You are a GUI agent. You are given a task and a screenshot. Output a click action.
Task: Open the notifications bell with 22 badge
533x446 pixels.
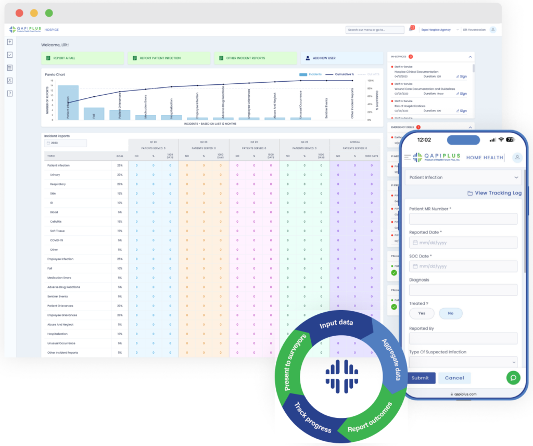(x=411, y=29)
